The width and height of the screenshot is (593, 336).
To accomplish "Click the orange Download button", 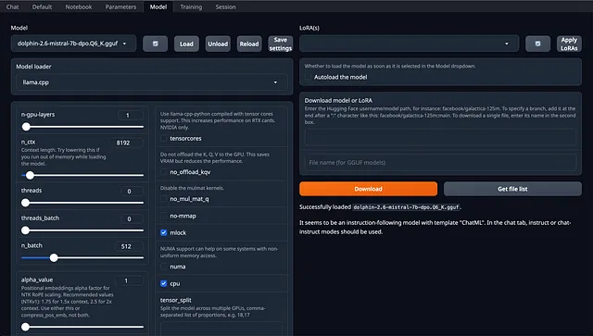I will (369, 189).
